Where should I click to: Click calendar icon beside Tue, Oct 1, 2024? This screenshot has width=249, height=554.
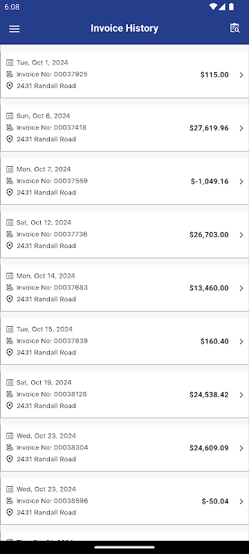[10, 62]
